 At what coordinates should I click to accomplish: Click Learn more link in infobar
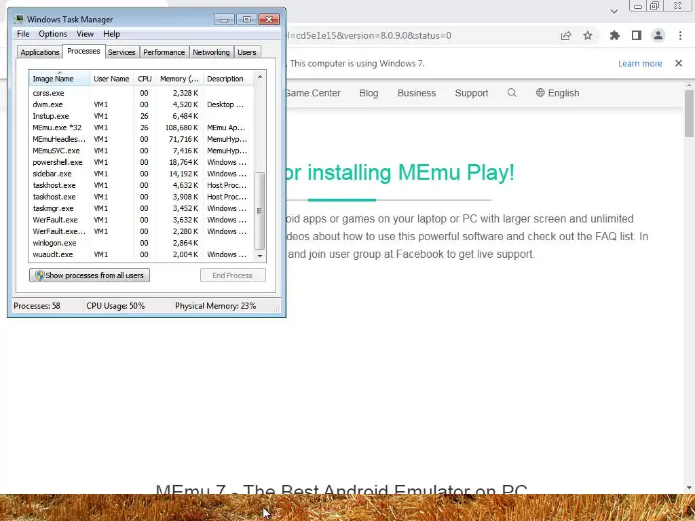(640, 63)
